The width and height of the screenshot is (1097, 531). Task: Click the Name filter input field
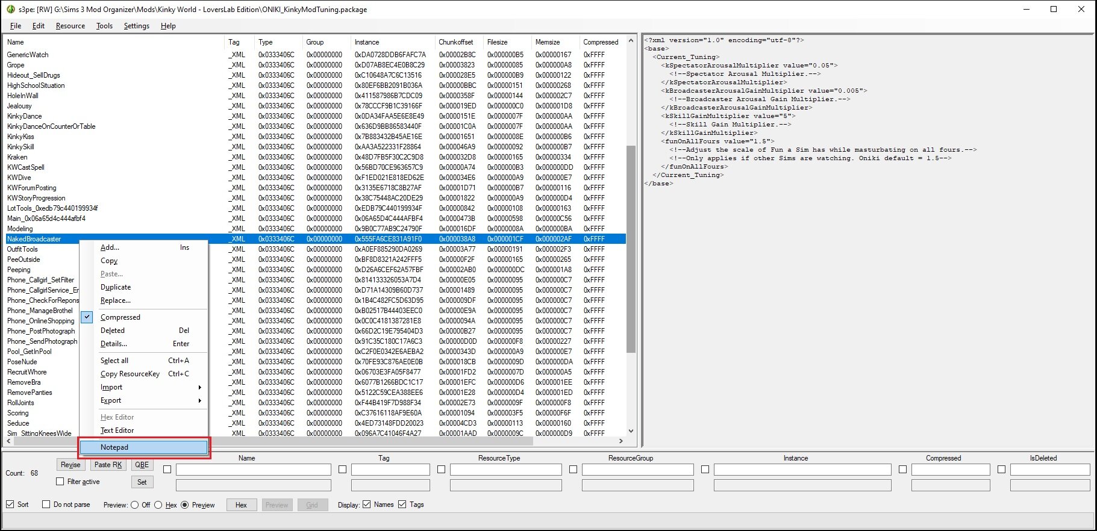253,470
